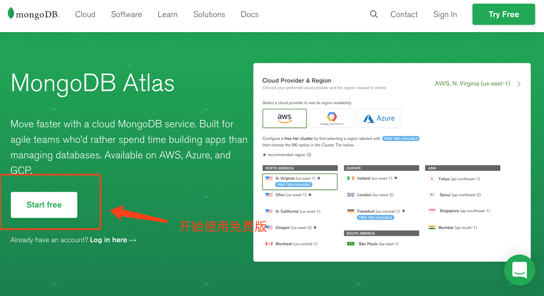Click the search magnifier icon
The image size is (544, 296).
pyautogui.click(x=374, y=14)
